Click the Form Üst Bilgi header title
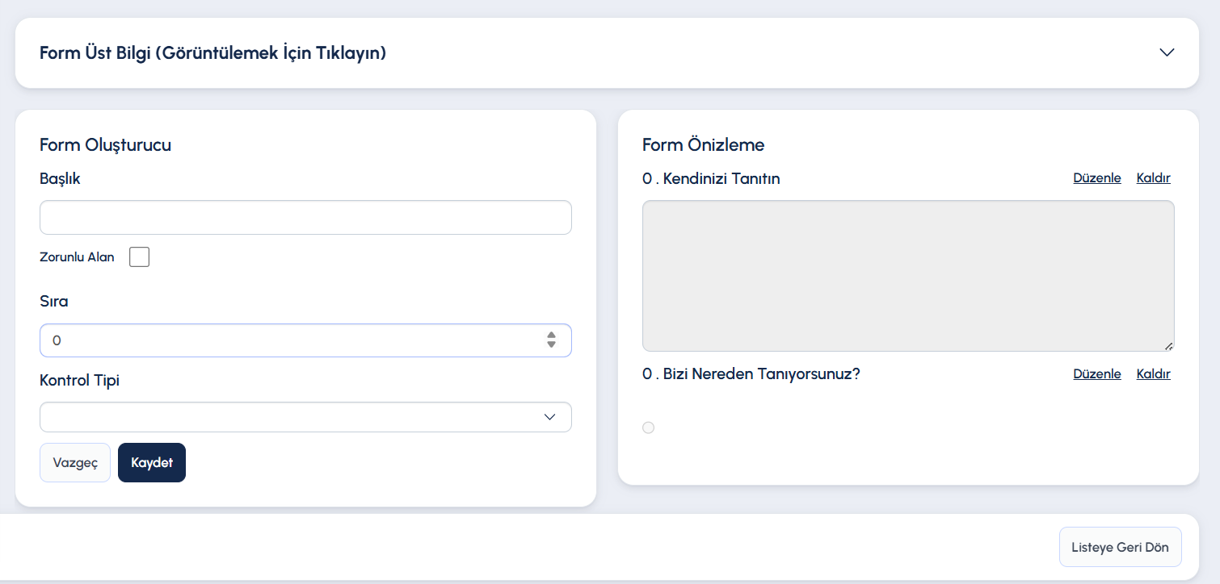 [x=212, y=53]
